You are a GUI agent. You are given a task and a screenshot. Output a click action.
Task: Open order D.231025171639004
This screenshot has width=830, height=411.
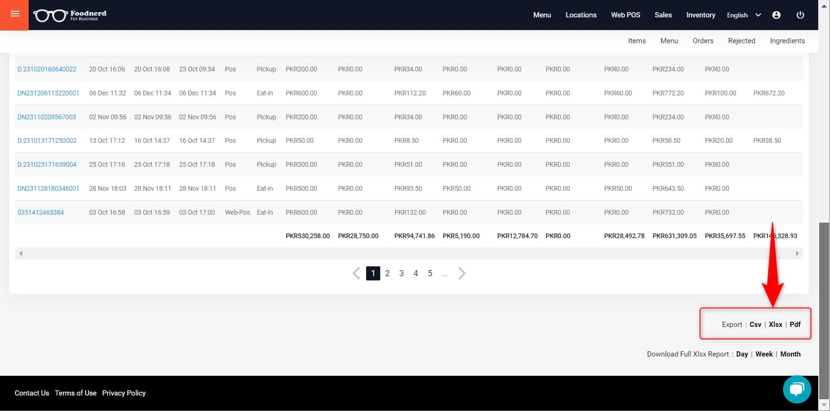[47, 164]
